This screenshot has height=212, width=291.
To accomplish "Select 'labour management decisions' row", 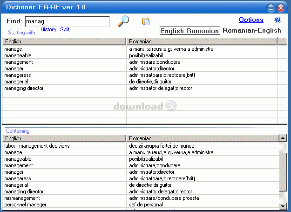I will [x=37, y=146].
